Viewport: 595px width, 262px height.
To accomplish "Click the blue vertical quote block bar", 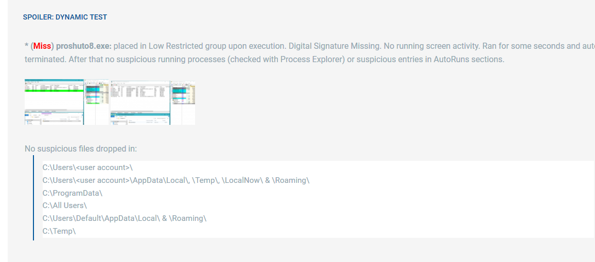I will [x=33, y=198].
